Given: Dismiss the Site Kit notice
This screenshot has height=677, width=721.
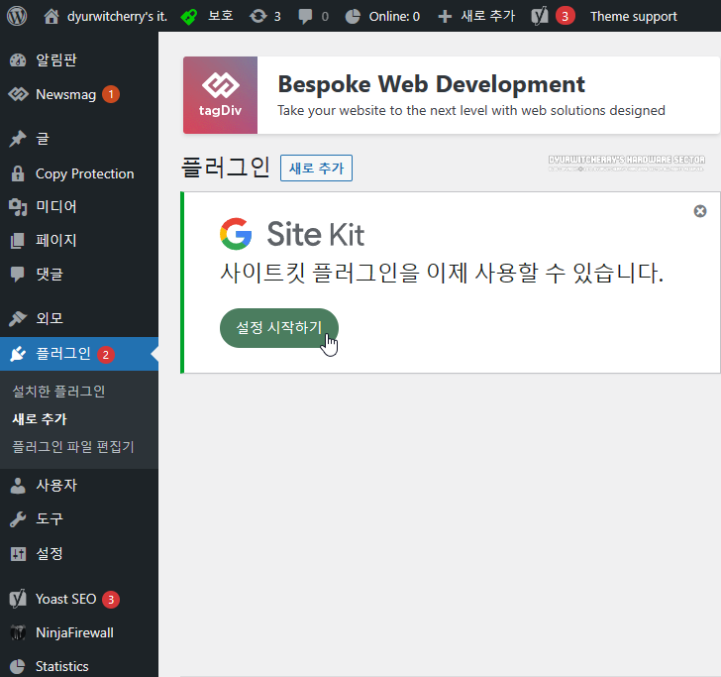Looking at the screenshot, I should click(700, 211).
